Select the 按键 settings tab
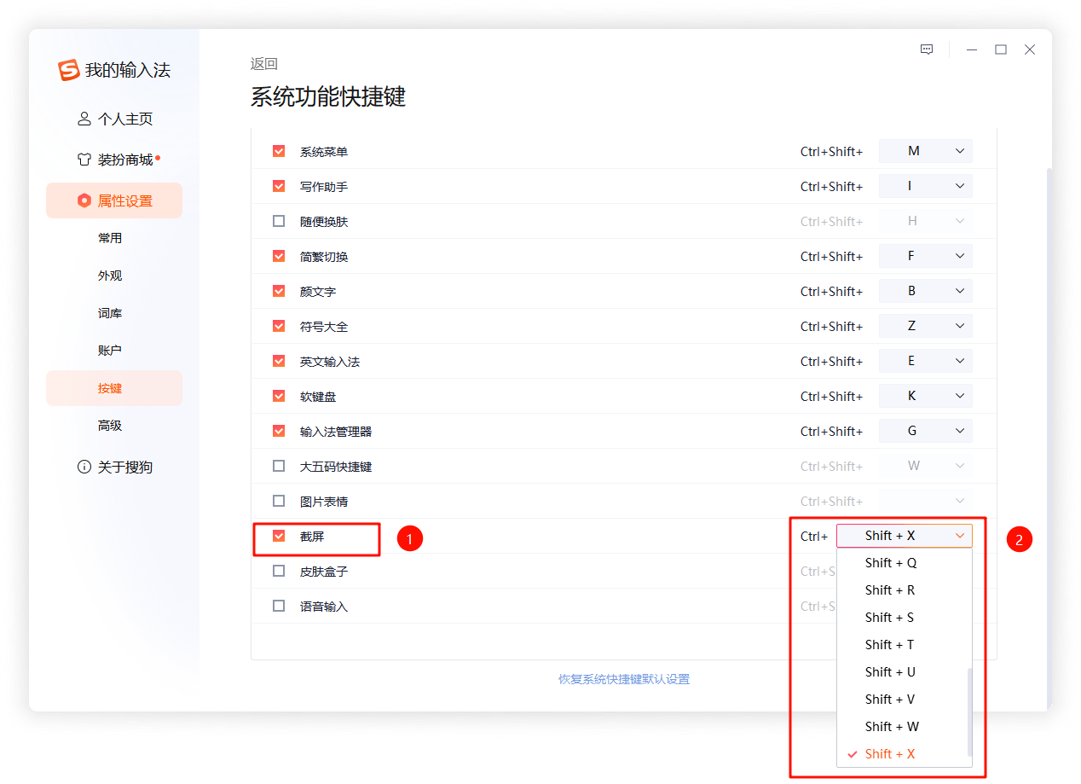 [x=114, y=388]
